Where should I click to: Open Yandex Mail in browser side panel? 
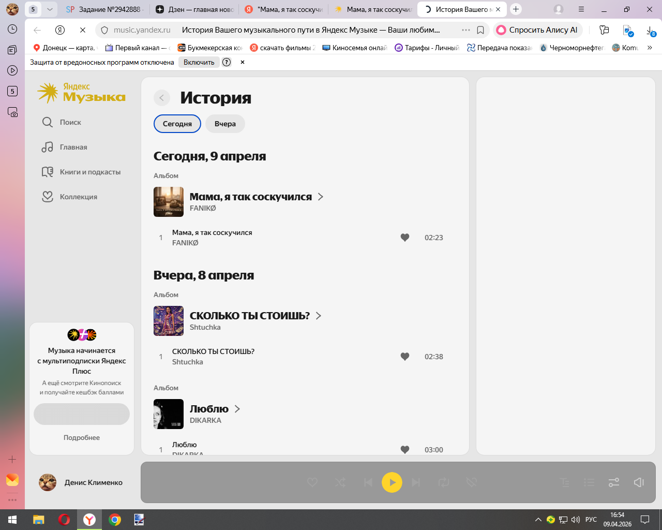point(12,480)
